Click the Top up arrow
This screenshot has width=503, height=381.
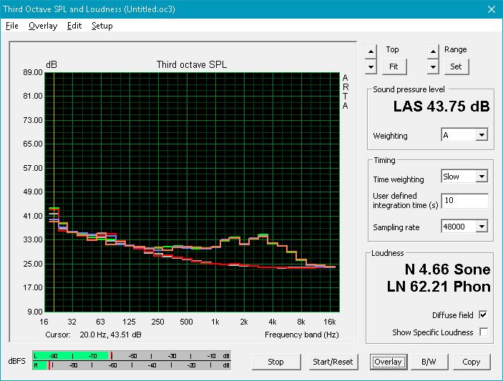click(371, 51)
